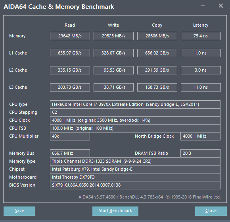The height and width of the screenshot is (222, 230).
Task: Select the L3 Cache Latency 11.0 ns field
Action: coord(201,87)
